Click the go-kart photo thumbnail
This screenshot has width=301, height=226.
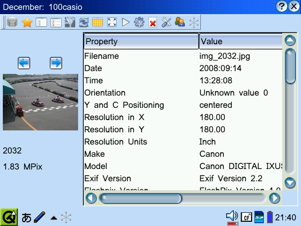(40, 102)
